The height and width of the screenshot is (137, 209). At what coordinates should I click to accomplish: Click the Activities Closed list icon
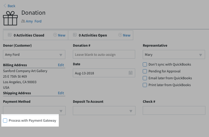click(10, 35)
